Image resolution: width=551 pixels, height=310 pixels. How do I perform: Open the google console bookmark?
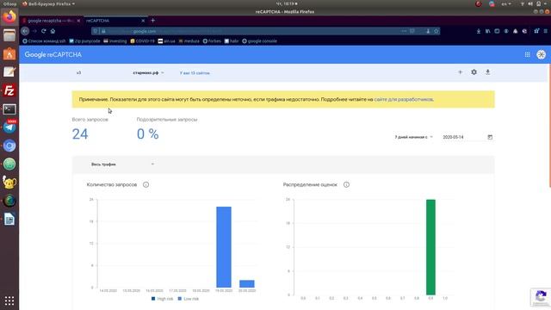[x=259, y=41]
